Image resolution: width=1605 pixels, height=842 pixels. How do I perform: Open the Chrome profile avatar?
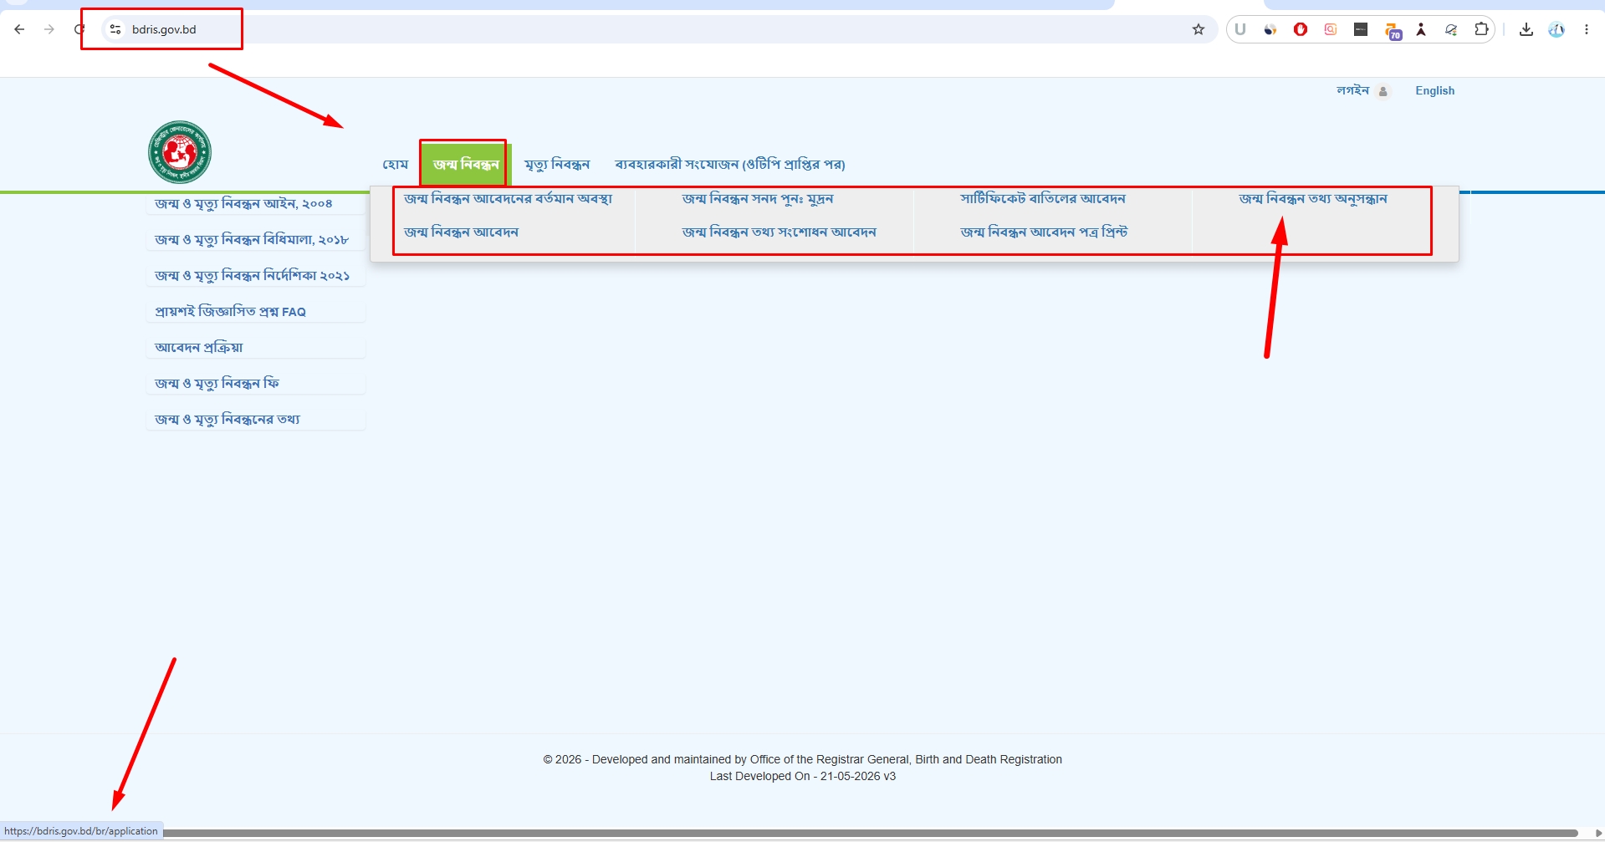click(1556, 29)
